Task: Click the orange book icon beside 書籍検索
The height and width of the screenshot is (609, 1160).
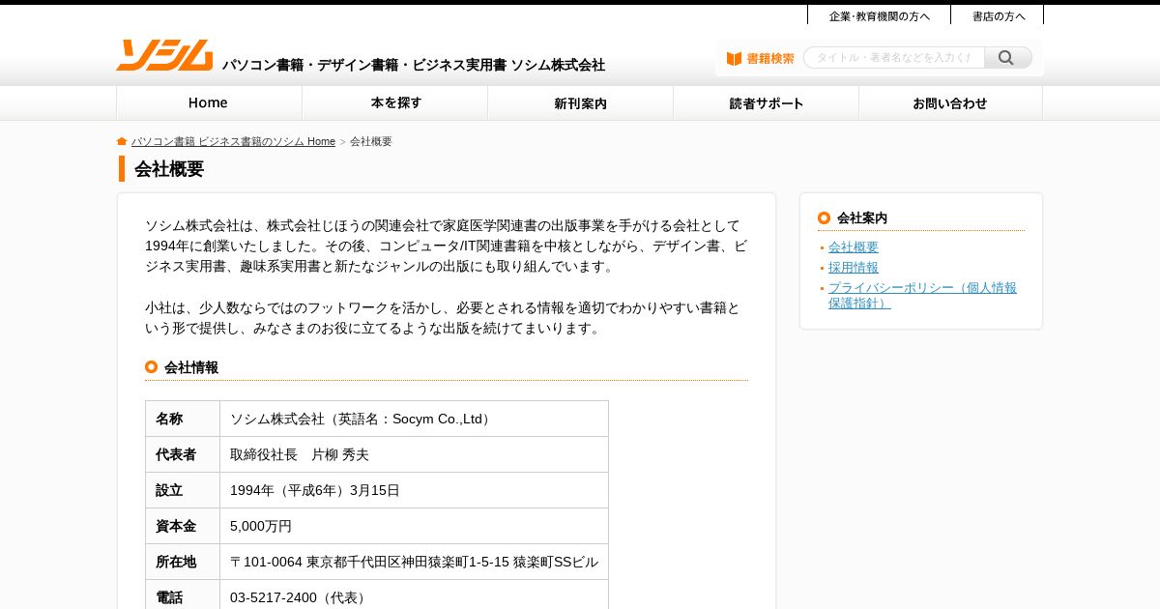Action: [735, 59]
